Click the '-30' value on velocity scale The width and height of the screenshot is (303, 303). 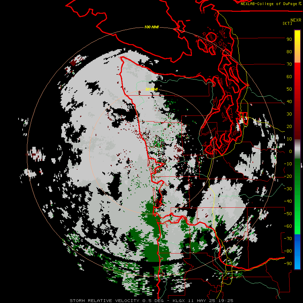point(288,189)
